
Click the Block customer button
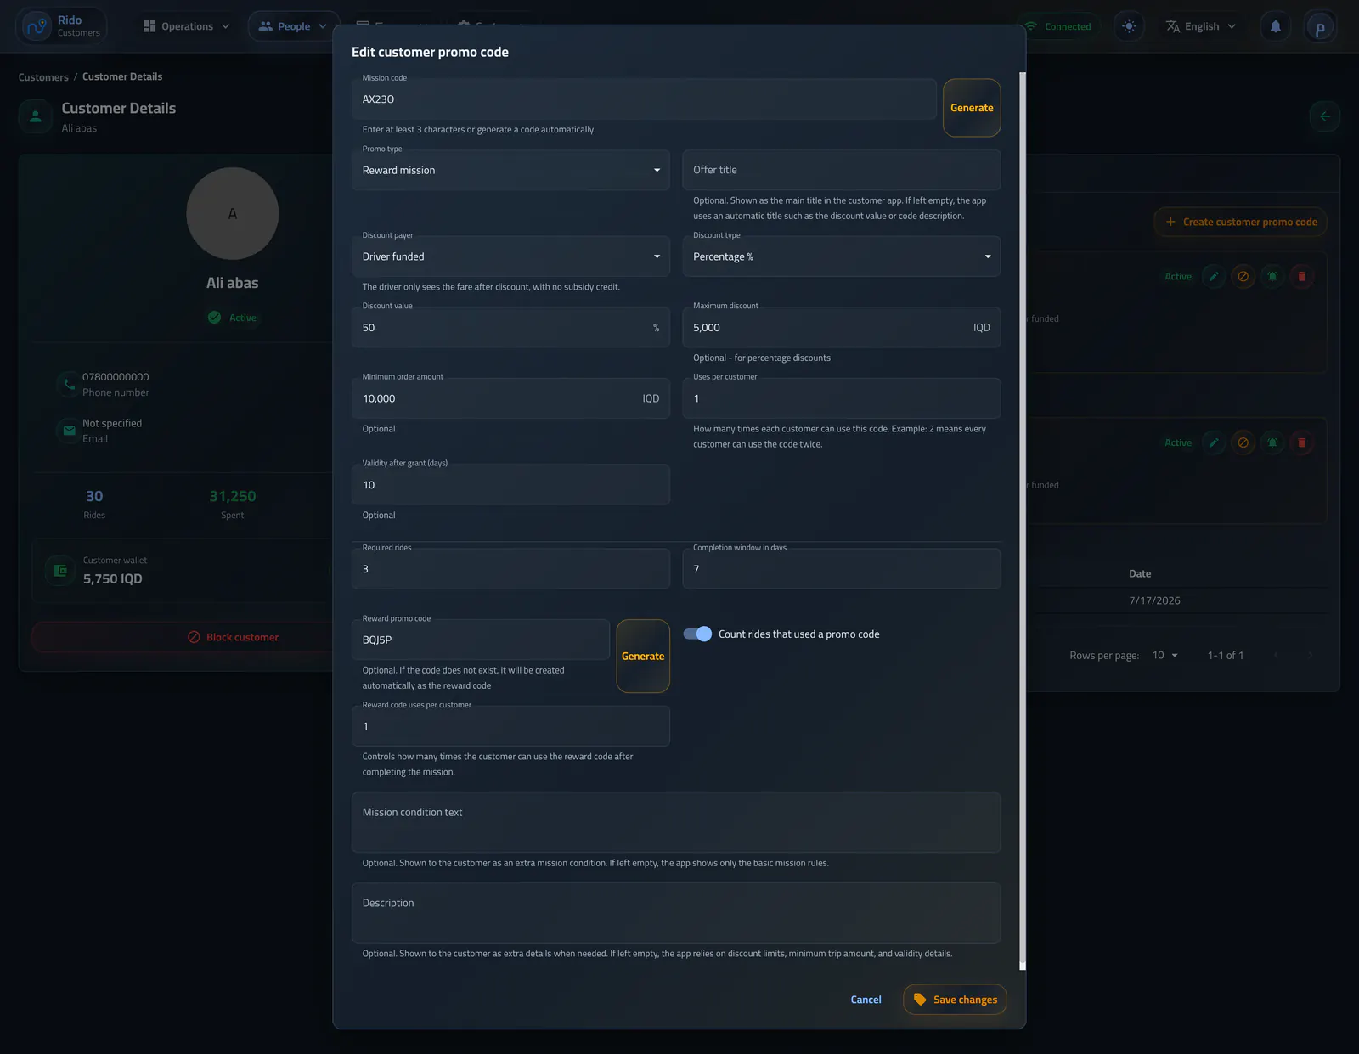coord(233,637)
